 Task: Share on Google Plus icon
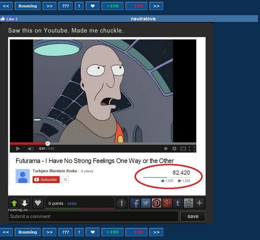click(x=167, y=203)
